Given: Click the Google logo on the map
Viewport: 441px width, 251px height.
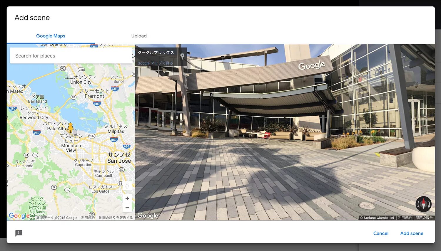Looking at the screenshot, I should click(x=19, y=216).
